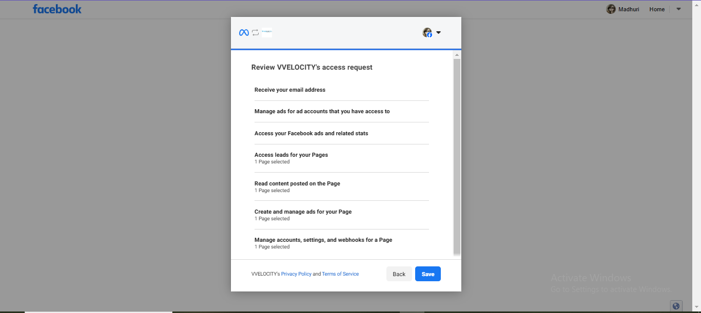Click the sync arrows icon in dialog
This screenshot has width=701, height=313.
pyautogui.click(x=255, y=32)
